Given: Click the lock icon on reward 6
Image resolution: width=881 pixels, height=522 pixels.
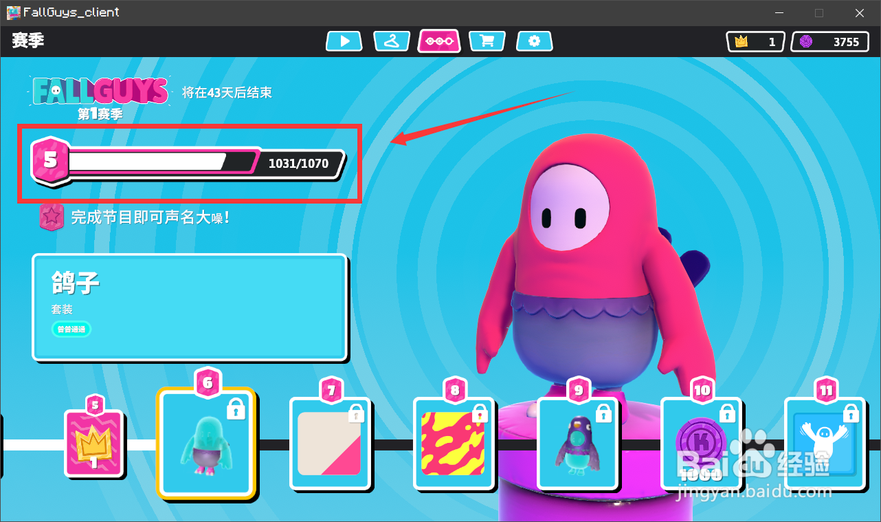Looking at the screenshot, I should point(236,410).
